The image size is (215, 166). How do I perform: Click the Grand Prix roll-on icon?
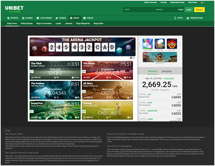[x=32, y=112]
